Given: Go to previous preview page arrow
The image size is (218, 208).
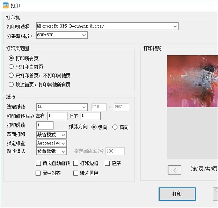Looking at the screenshot, I should tap(174, 170).
